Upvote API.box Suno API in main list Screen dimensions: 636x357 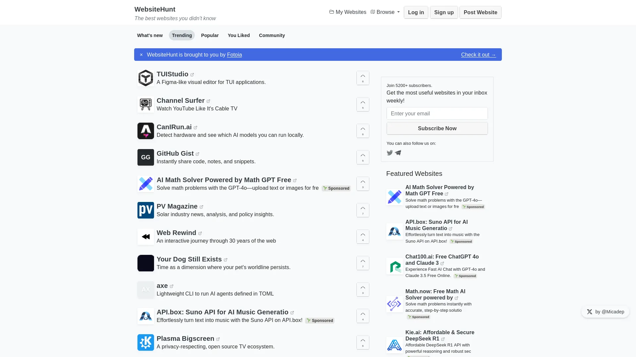(x=363, y=316)
